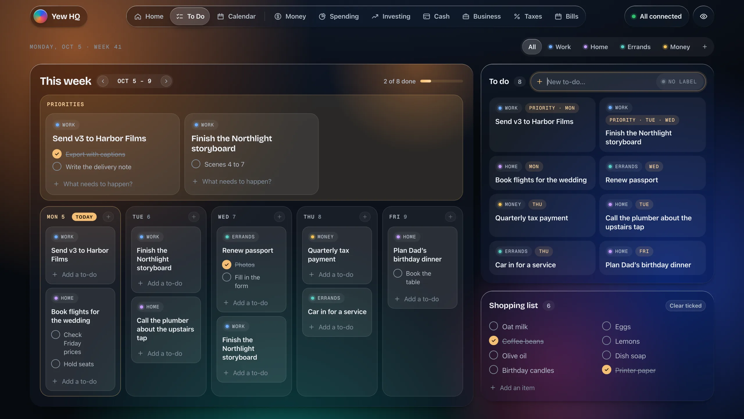Select the All filter
Image resolution: width=744 pixels, height=419 pixels.
pos(532,47)
